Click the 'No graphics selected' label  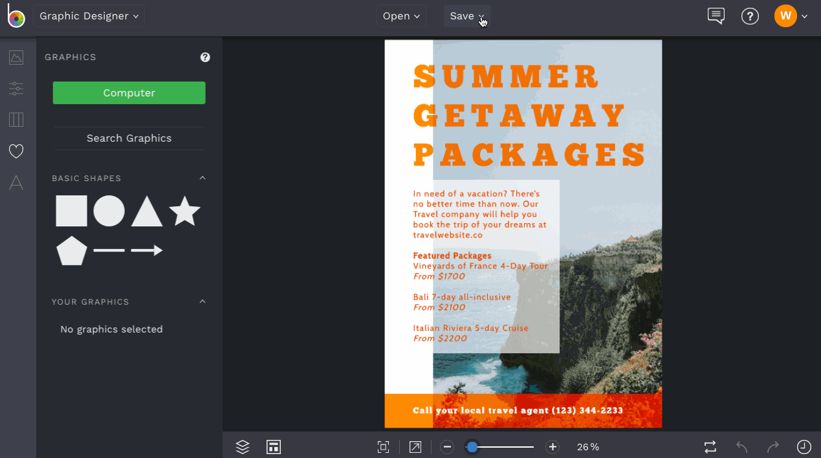tap(111, 329)
